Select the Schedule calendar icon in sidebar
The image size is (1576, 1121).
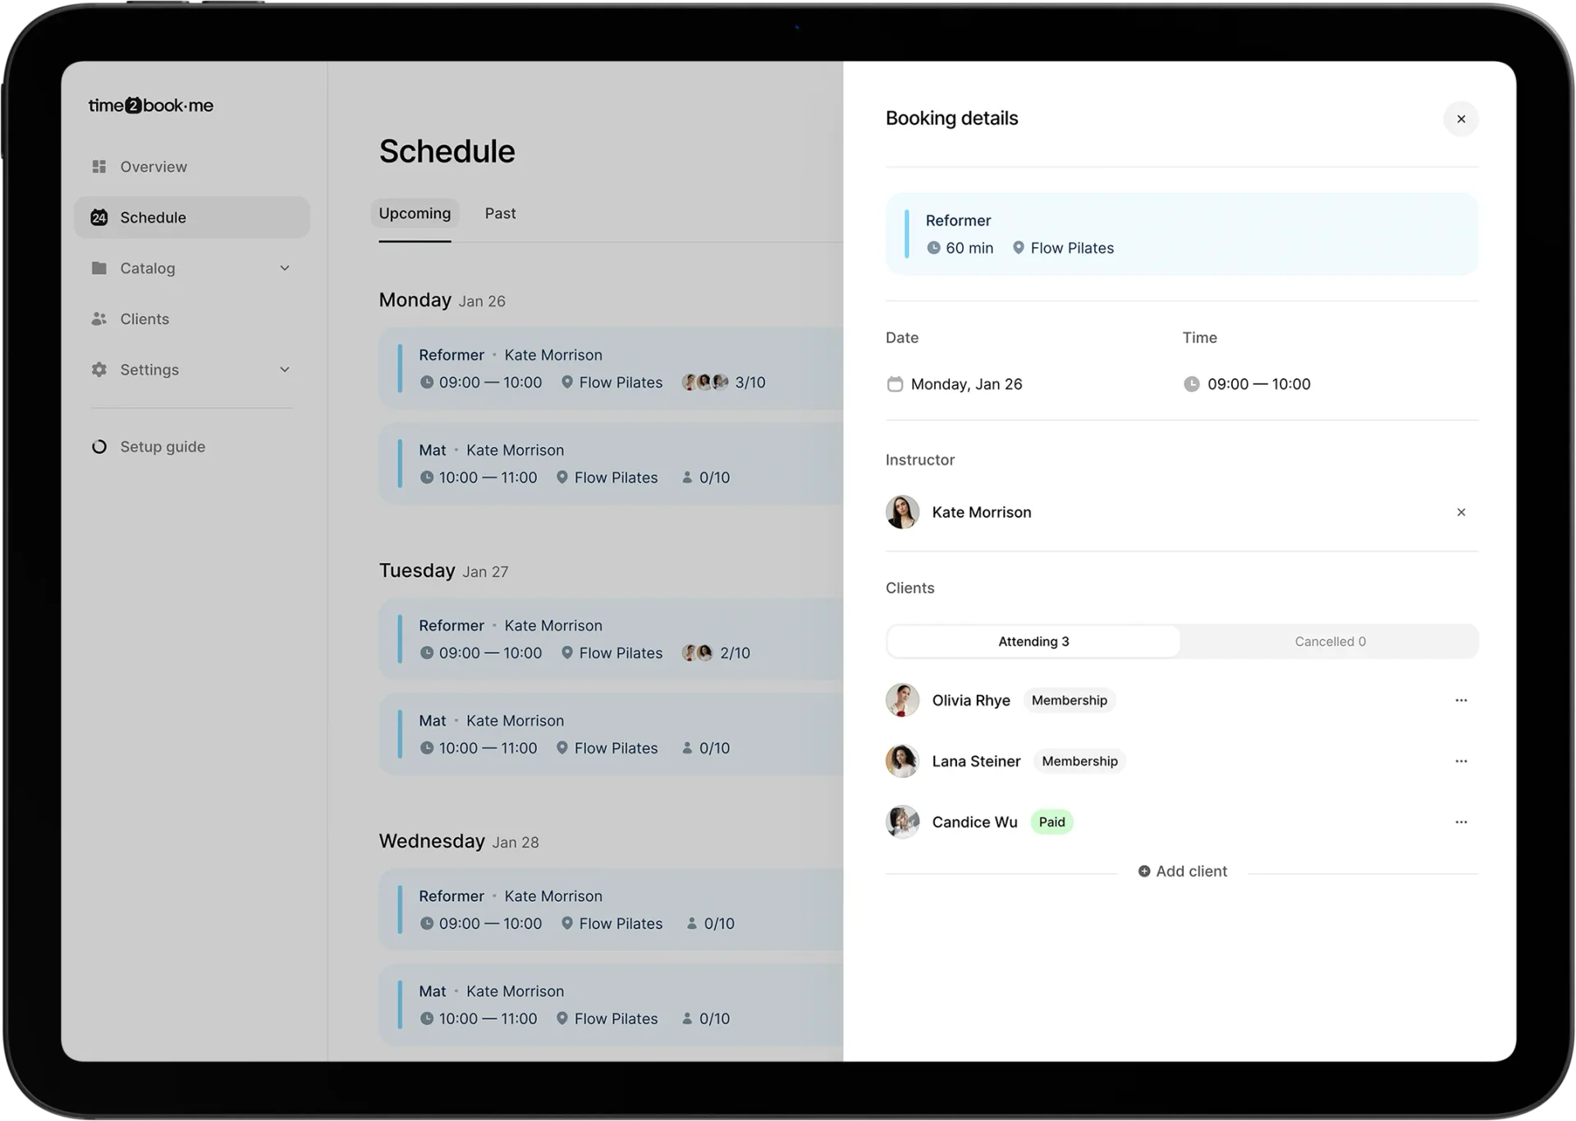(x=98, y=217)
